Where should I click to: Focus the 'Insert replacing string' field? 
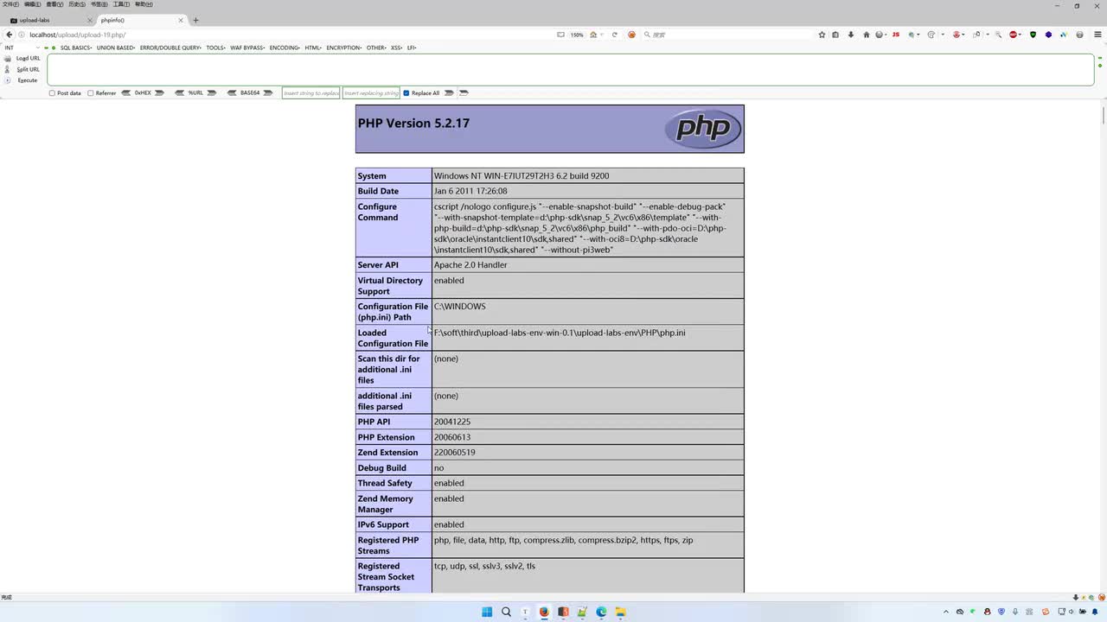click(371, 93)
